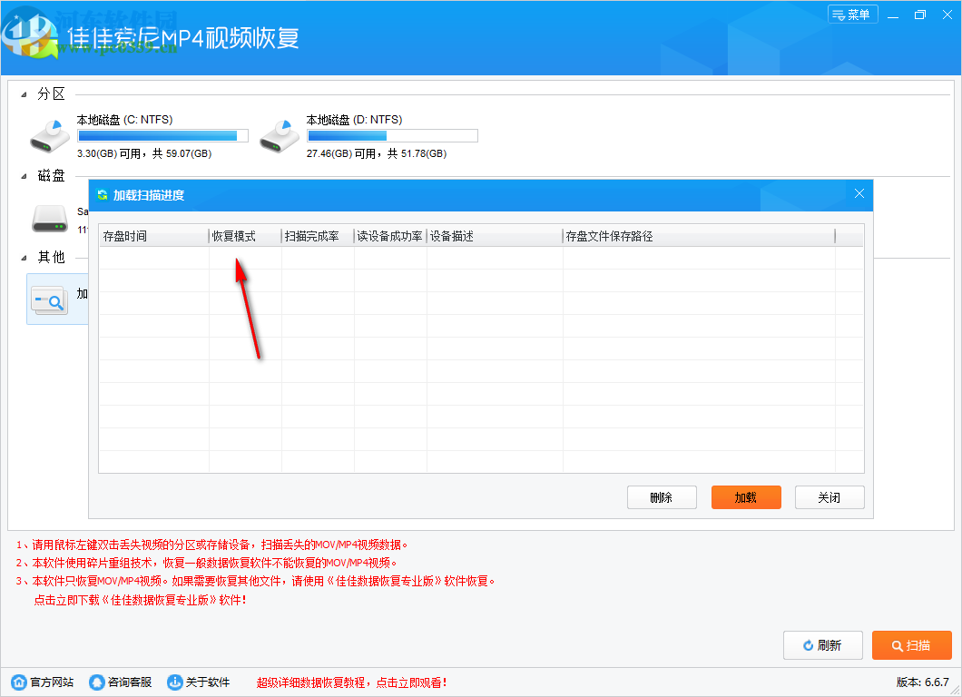The image size is (962, 697).
Task: Sort by 存盘时间 column header
Action: (153, 236)
